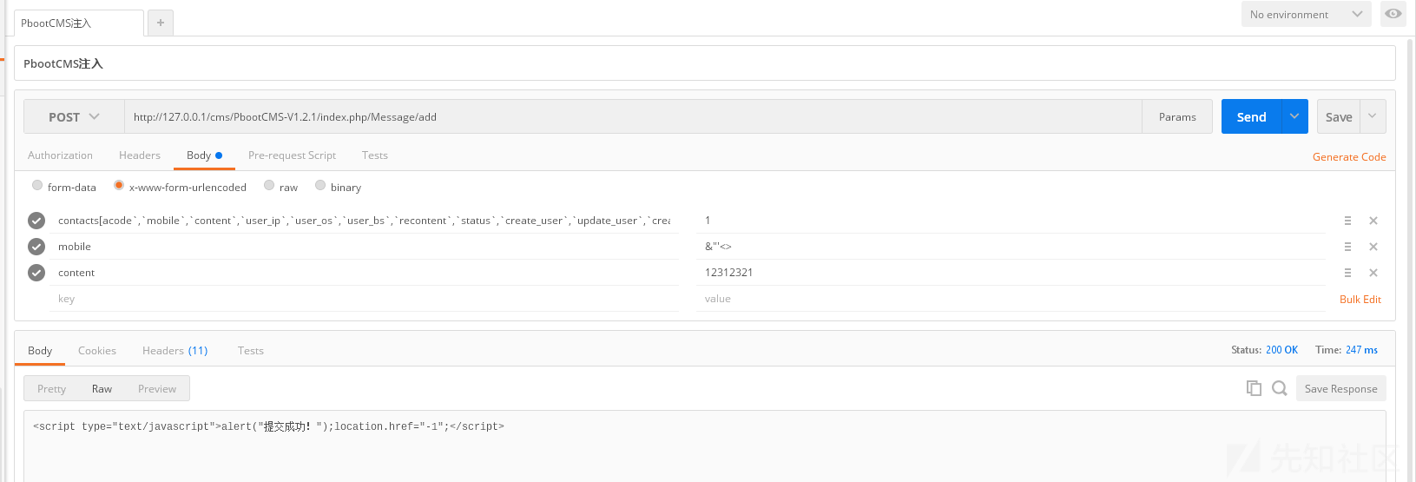Switch to request Headers tab
This screenshot has width=1416, height=482.
(x=140, y=155)
